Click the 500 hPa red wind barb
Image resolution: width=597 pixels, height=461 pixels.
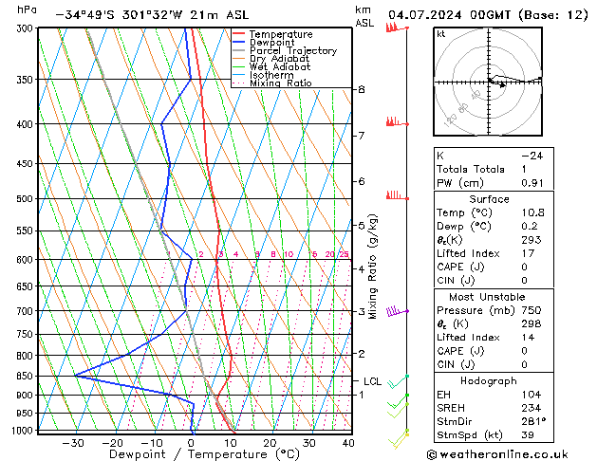pos(397,195)
